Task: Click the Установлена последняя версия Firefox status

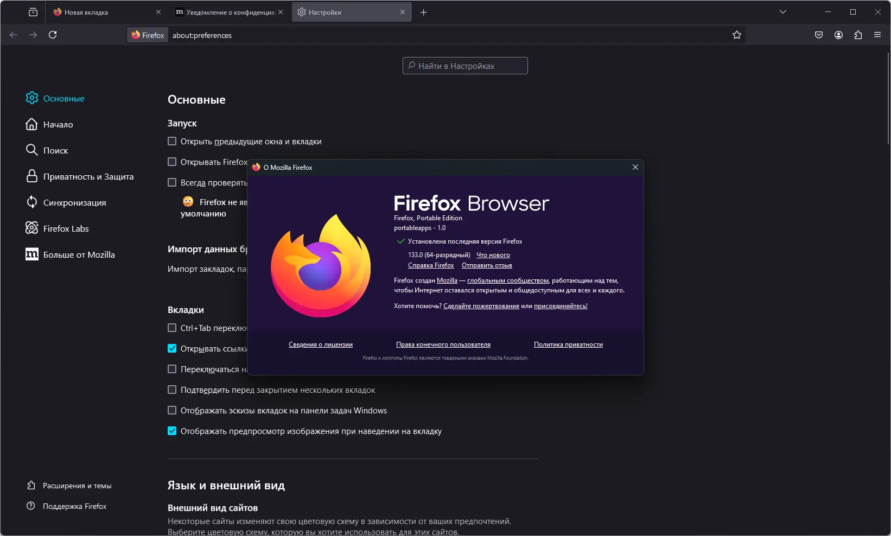Action: click(465, 241)
